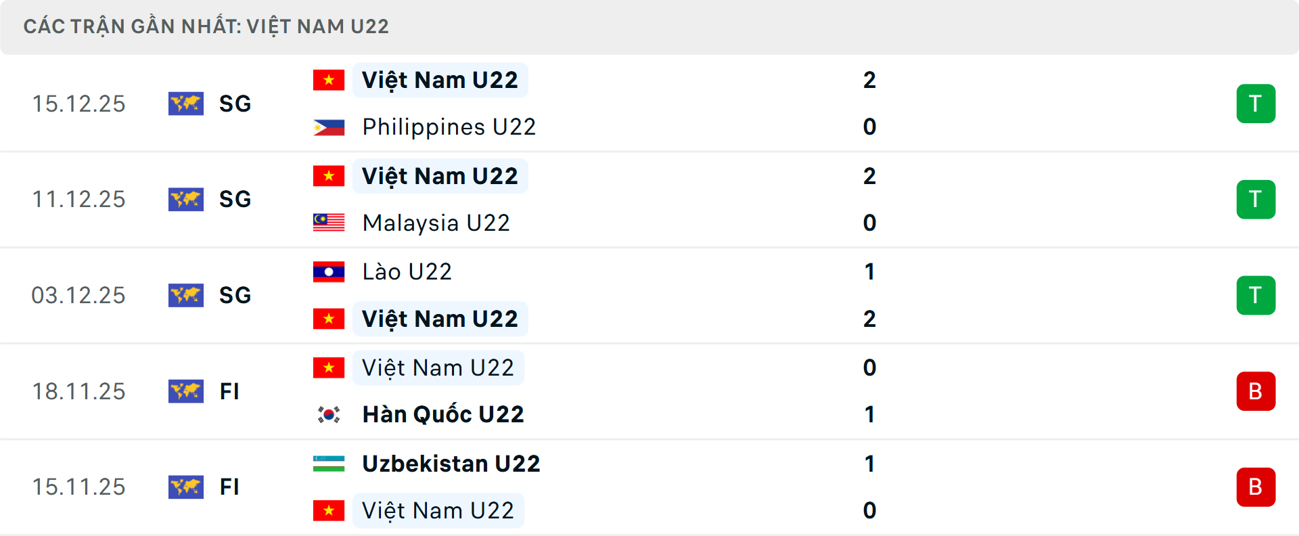Screen dimensions: 1299x536
Task: Click the green T win indicator for Lào match
Action: (x=1256, y=295)
